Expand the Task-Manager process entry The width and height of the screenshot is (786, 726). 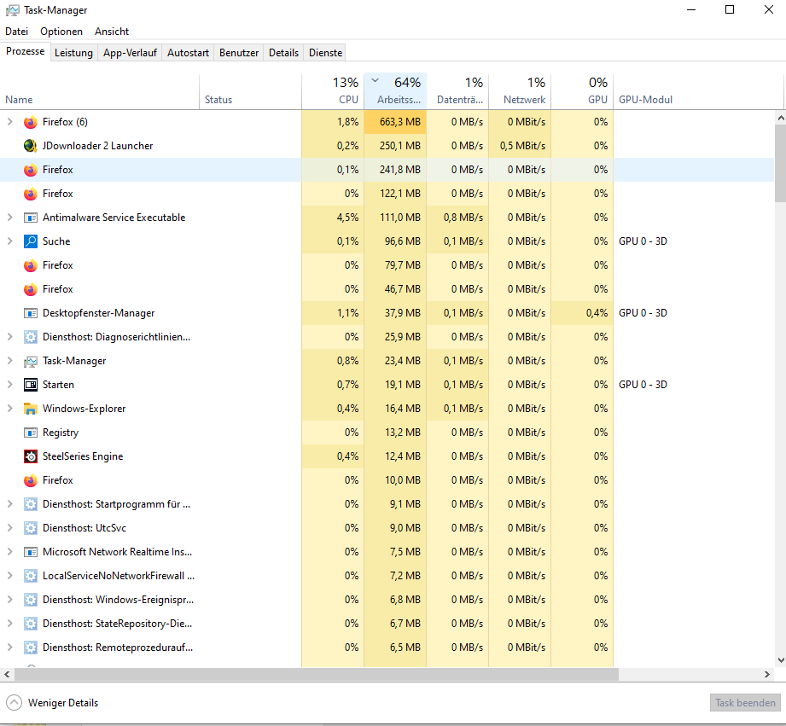pyautogui.click(x=9, y=361)
